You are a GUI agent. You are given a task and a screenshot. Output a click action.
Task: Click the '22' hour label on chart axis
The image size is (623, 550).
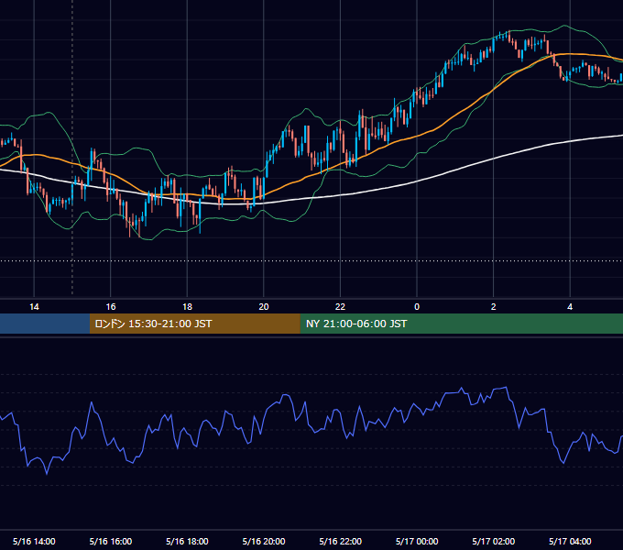[340, 307]
